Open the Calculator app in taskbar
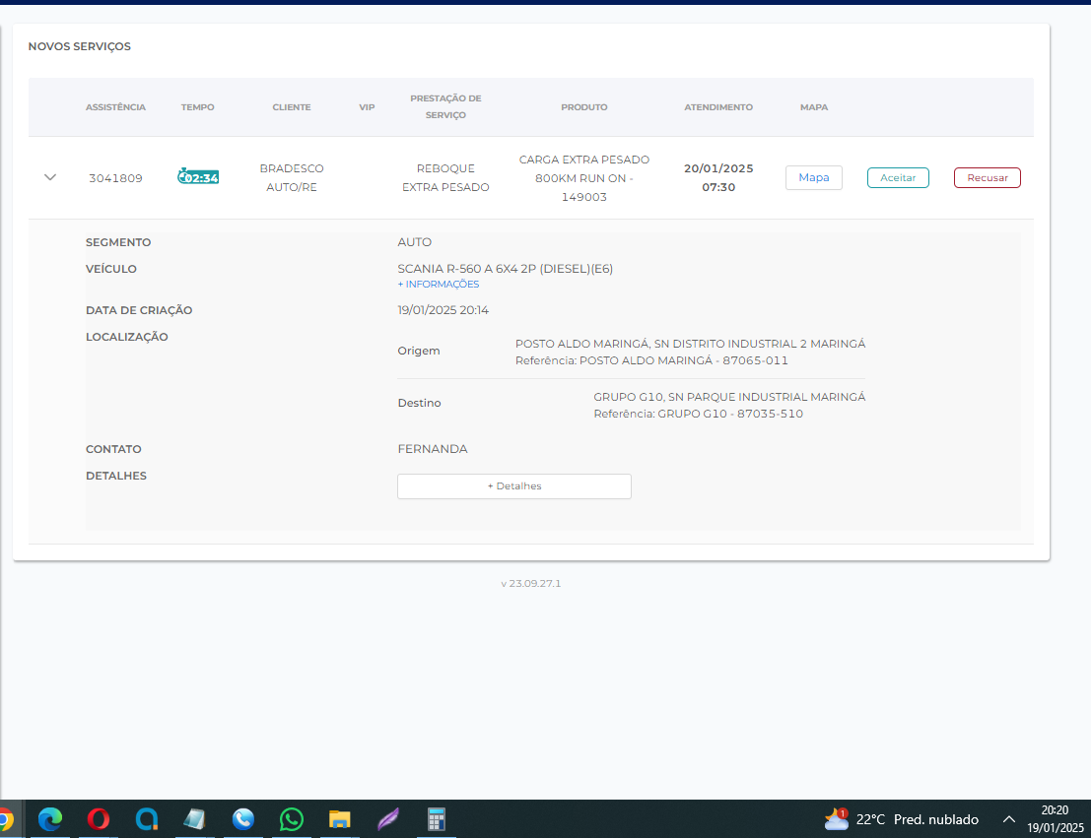1091x838 pixels. coord(437,818)
